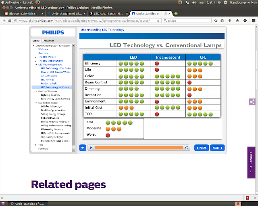Reload the page with the refresh icon
Viewport: 258px width, 206px height.
click(158, 21)
